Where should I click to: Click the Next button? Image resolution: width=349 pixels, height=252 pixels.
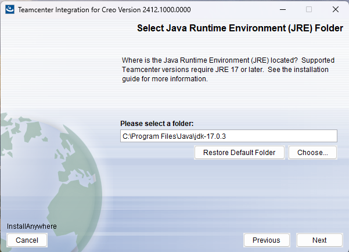[319, 240]
